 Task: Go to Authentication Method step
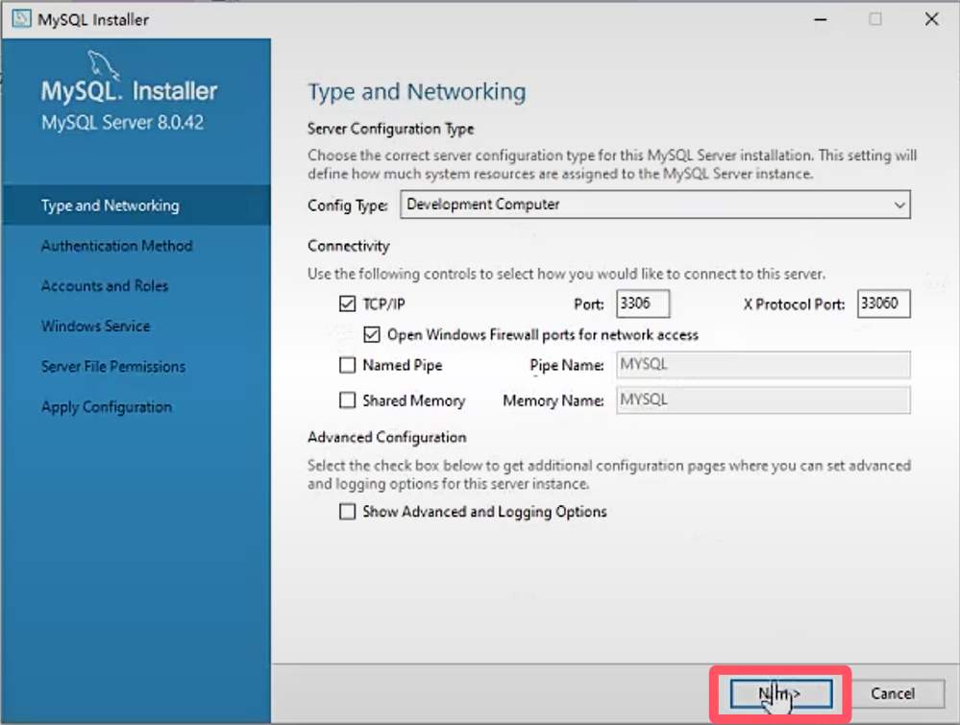click(x=116, y=246)
